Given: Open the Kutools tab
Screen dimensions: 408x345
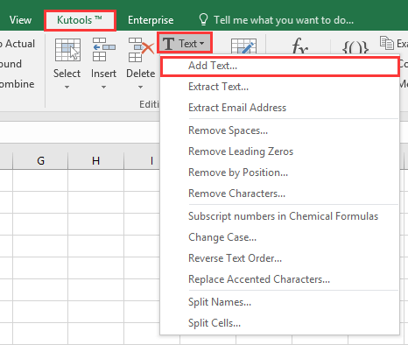Looking at the screenshot, I should click(80, 20).
